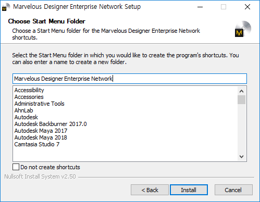Image resolution: width=260 pixels, height=202 pixels.
Task: Select Autodesk Maya 2017 folder
Action: [x=41, y=131]
